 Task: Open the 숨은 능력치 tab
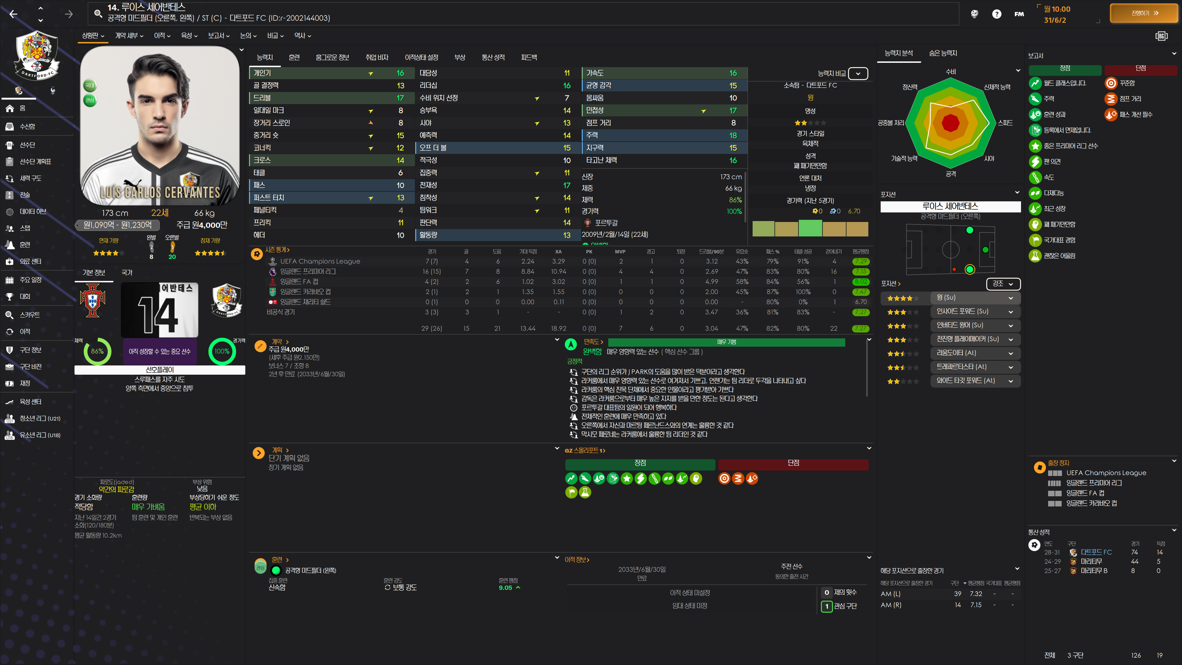coord(943,53)
